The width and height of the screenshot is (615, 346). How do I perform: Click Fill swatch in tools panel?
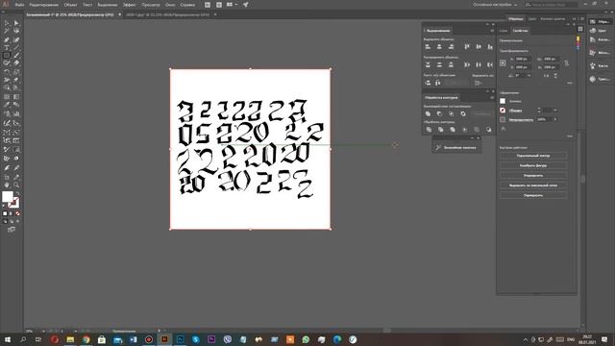pyautogui.click(x=7, y=196)
